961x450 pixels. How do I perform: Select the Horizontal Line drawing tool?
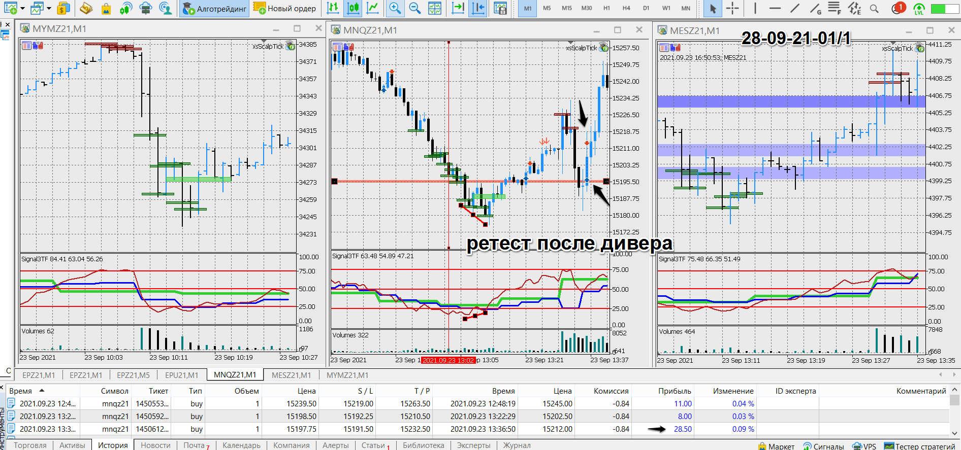click(775, 8)
